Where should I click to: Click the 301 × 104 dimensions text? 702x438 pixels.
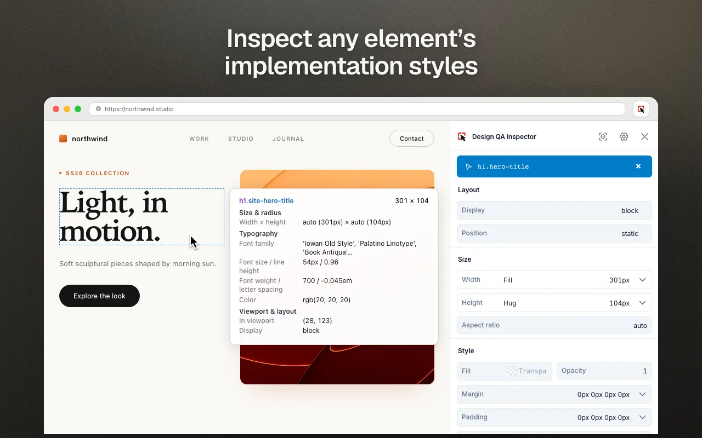[412, 201]
